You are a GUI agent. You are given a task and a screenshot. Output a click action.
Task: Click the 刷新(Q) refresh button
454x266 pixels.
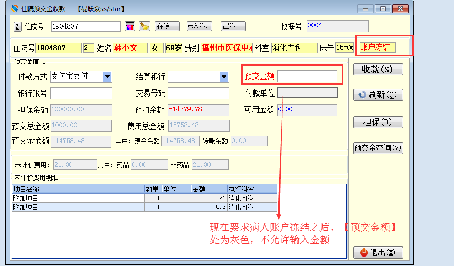pyautogui.click(x=378, y=94)
